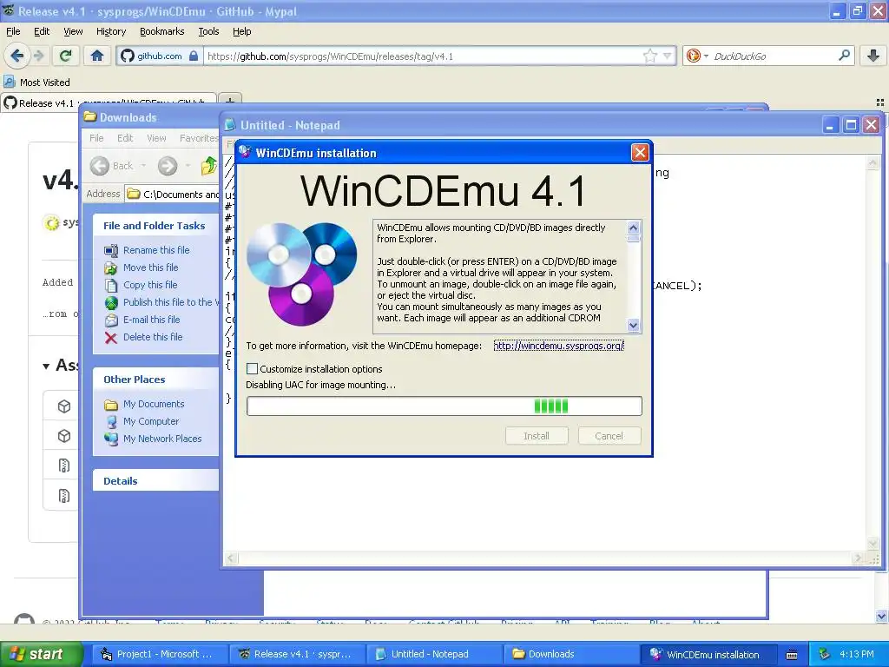The height and width of the screenshot is (667, 889).
Task: Open the History menu
Action: (110, 31)
